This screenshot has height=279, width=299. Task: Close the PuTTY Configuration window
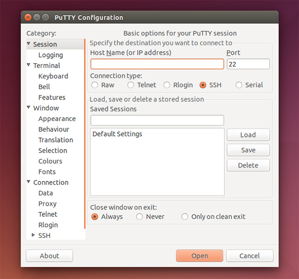tap(28, 17)
